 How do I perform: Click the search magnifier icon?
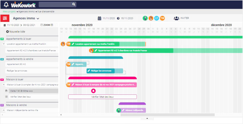[x=74, y=4]
